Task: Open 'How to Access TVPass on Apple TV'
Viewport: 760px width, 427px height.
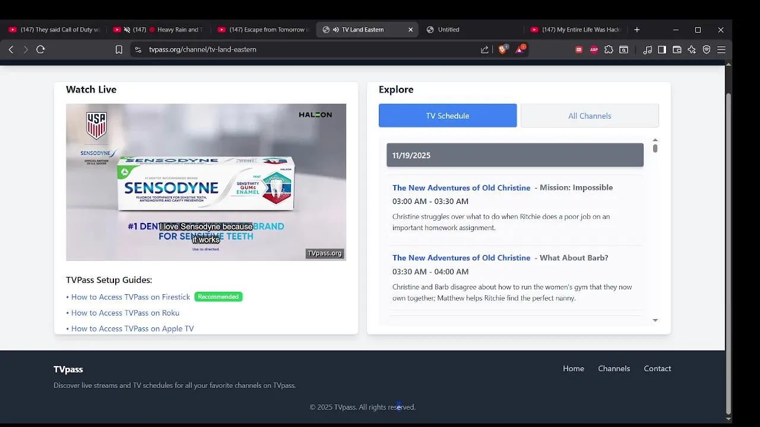Action: [x=132, y=329]
